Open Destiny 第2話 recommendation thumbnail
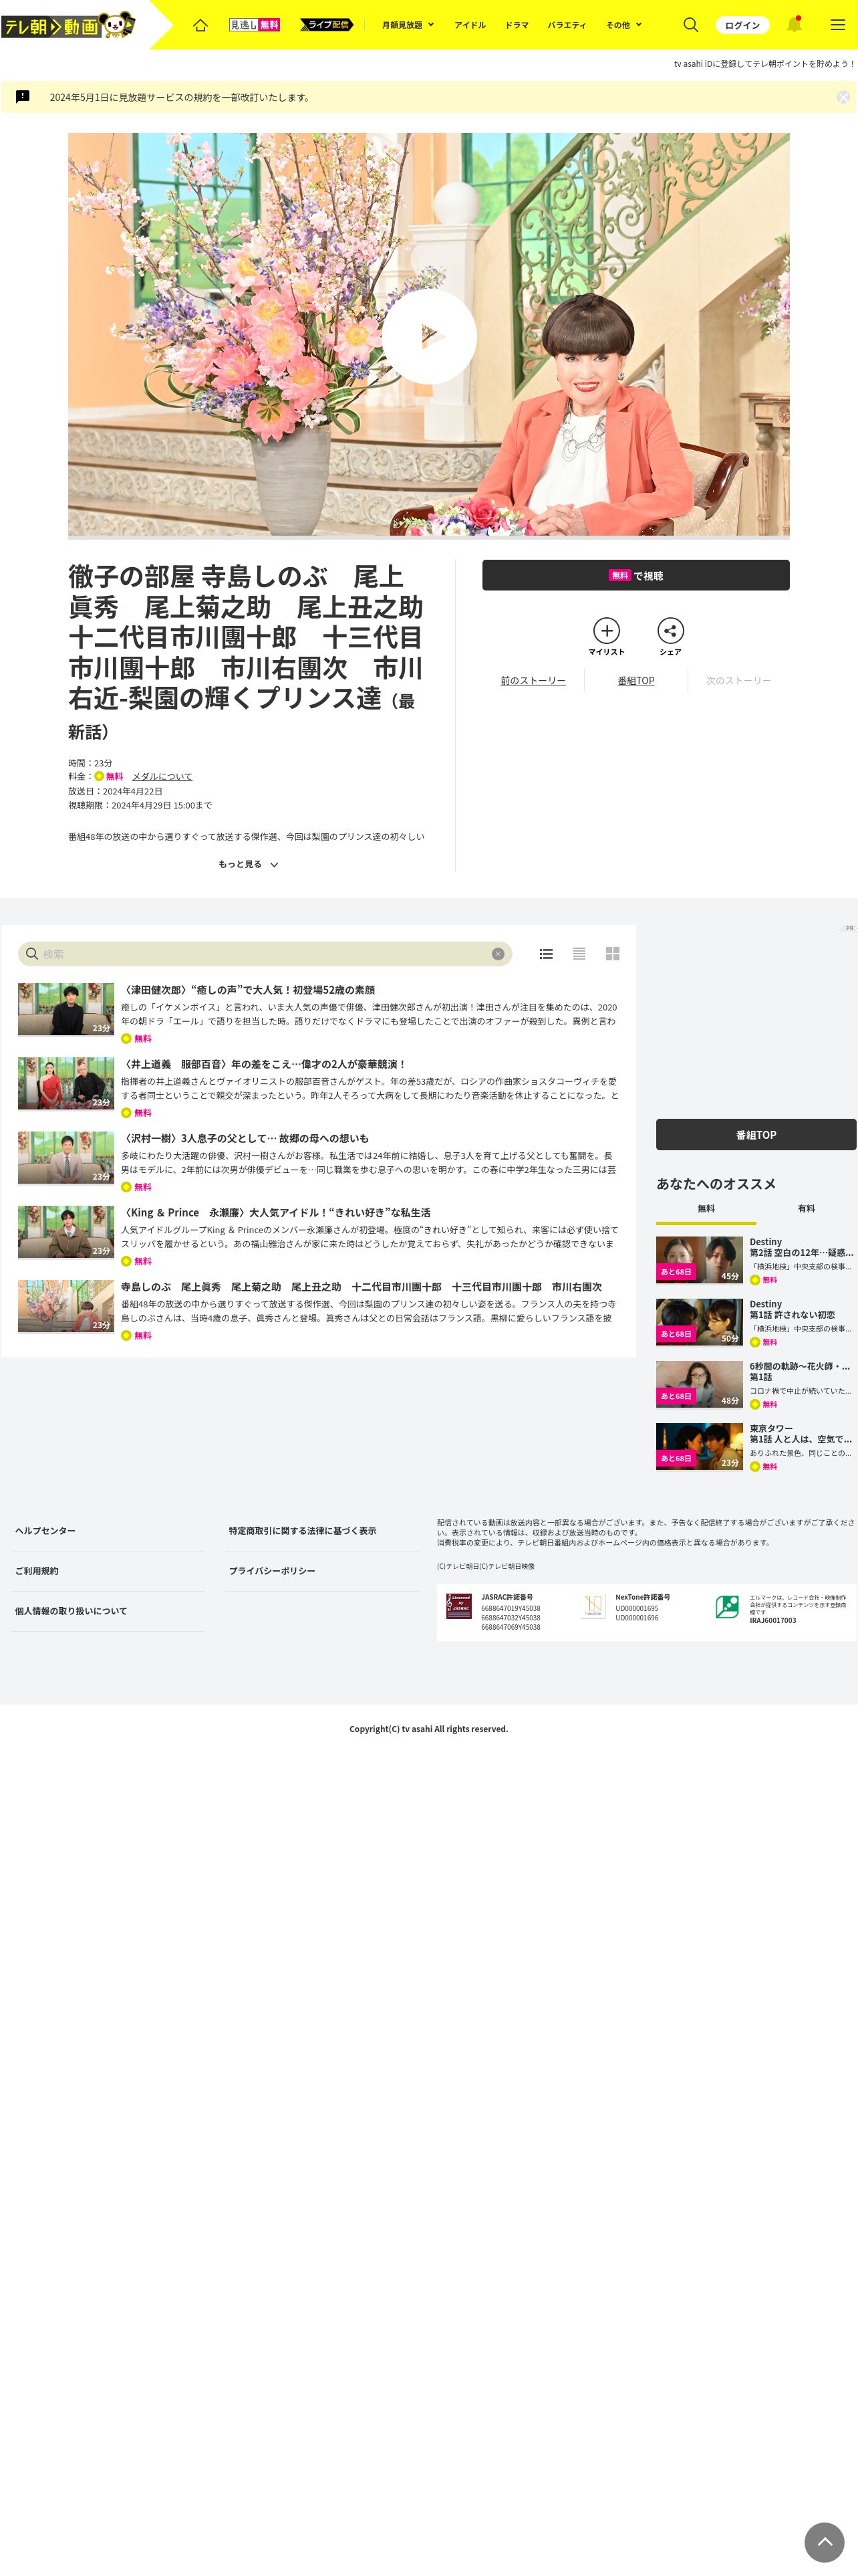Image resolution: width=858 pixels, height=2576 pixels. pos(699,1260)
